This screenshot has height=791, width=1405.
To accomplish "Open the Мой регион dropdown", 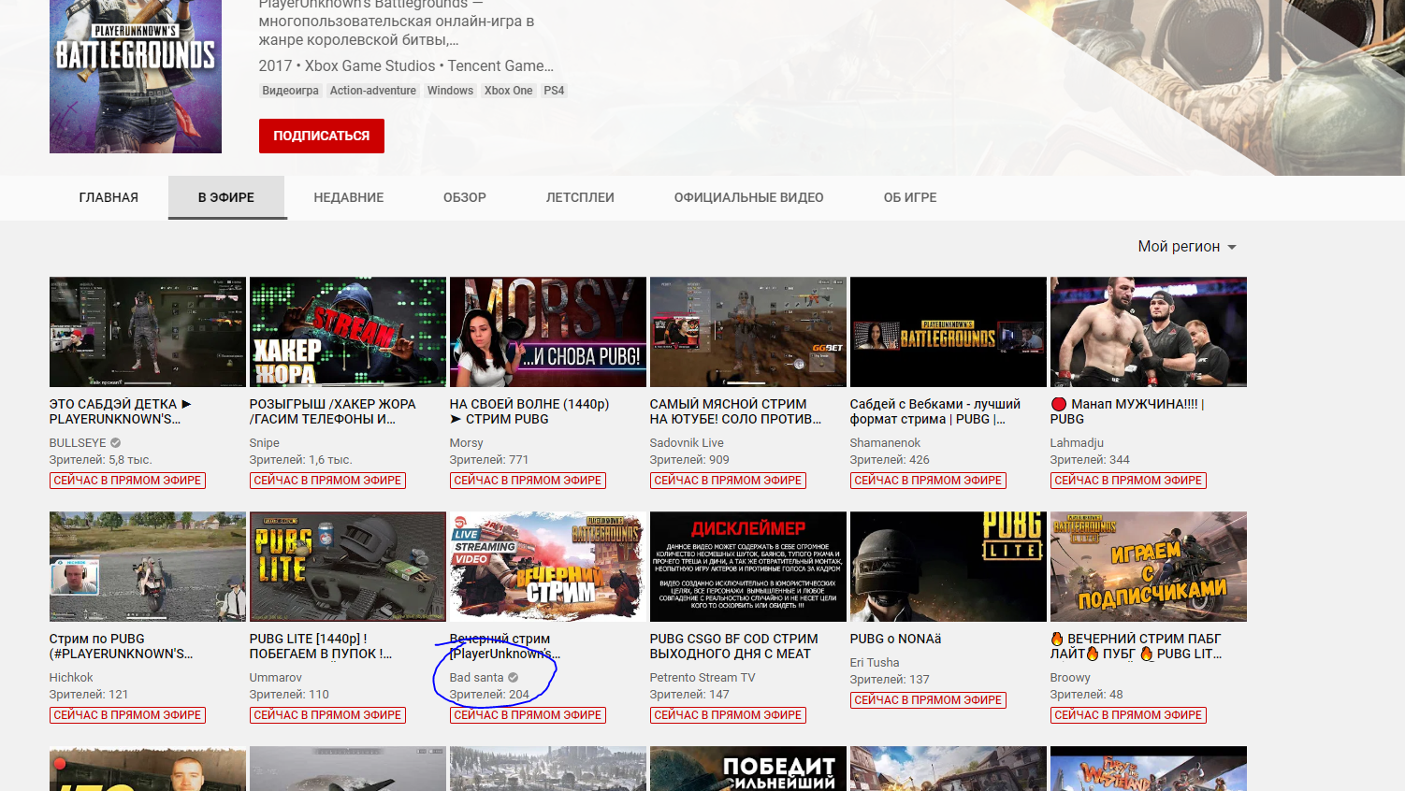I will pyautogui.click(x=1186, y=247).
